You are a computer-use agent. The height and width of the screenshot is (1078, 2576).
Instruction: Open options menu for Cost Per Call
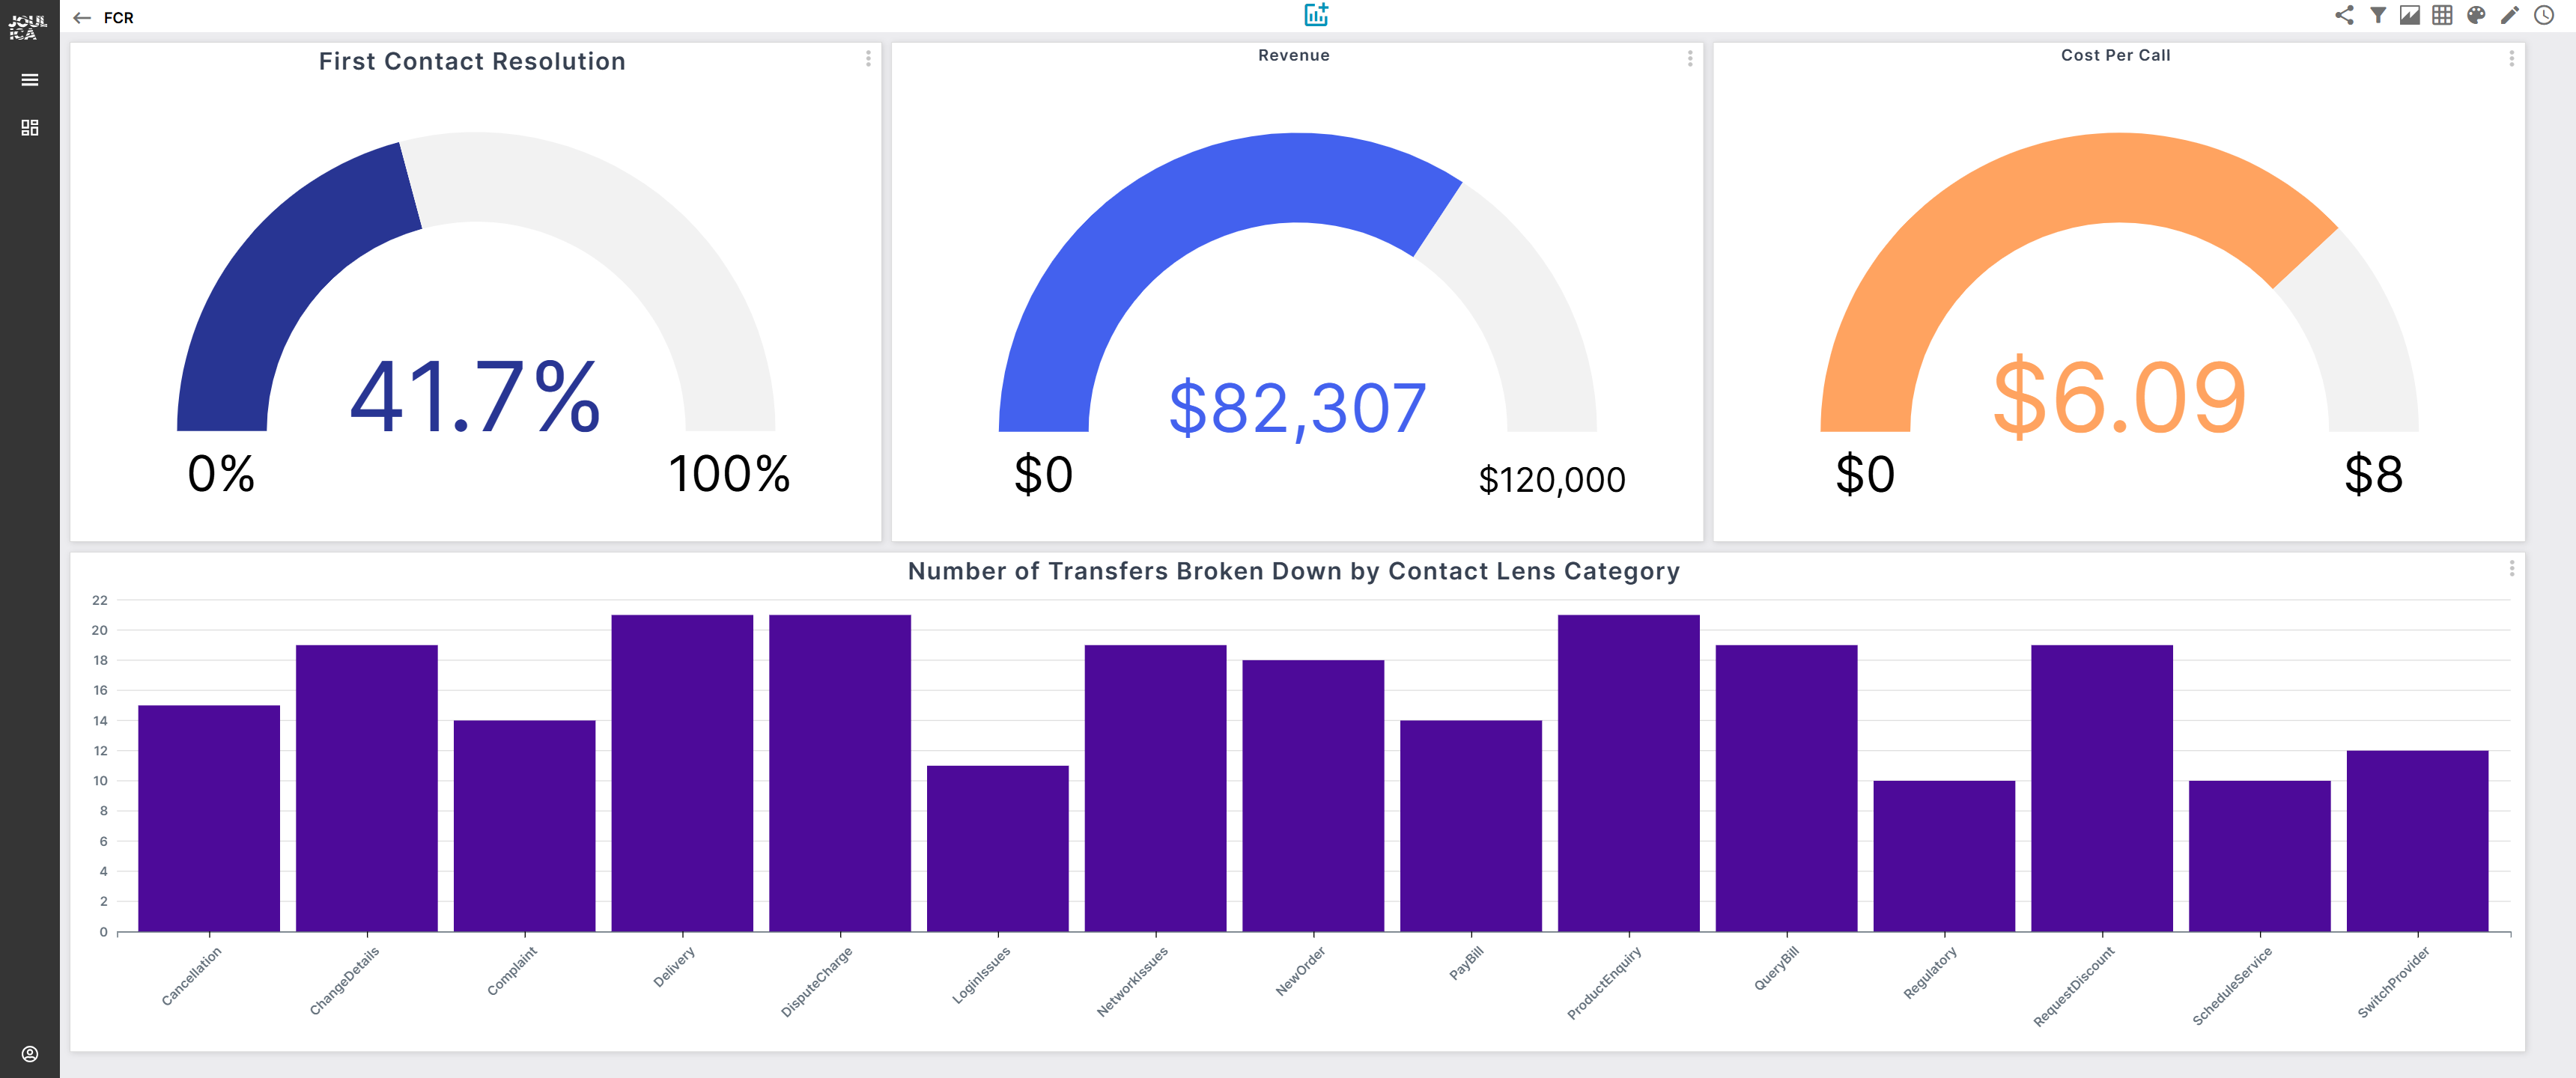coord(2511,59)
